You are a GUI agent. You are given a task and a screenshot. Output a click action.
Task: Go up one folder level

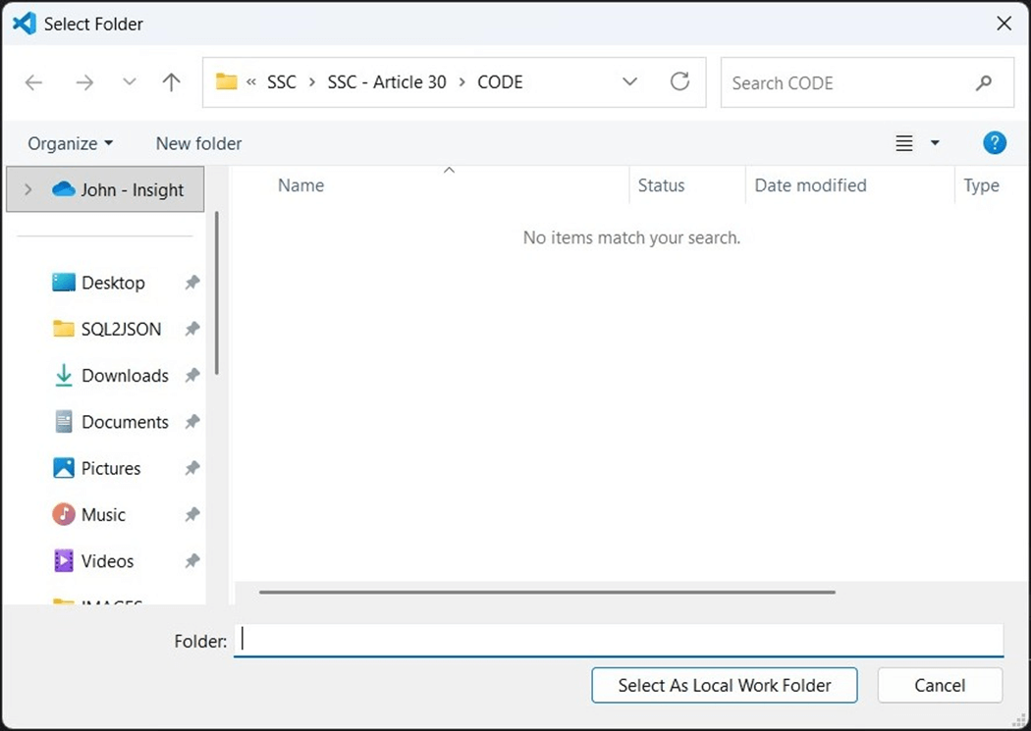[171, 83]
